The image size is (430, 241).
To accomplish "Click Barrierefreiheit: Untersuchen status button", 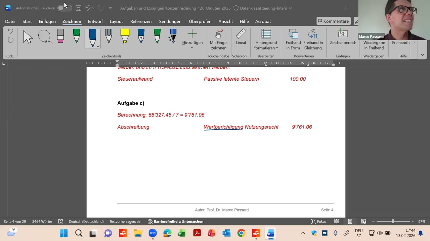I will (x=175, y=221).
